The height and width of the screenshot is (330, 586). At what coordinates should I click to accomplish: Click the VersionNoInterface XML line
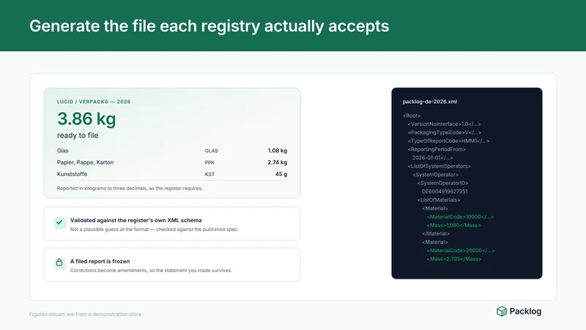click(x=445, y=124)
